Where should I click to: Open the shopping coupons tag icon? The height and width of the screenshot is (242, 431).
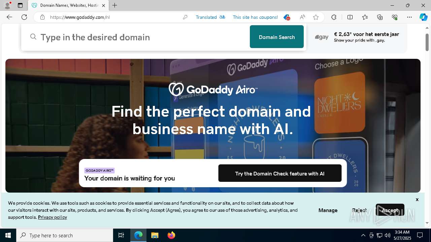pyautogui.click(x=287, y=17)
